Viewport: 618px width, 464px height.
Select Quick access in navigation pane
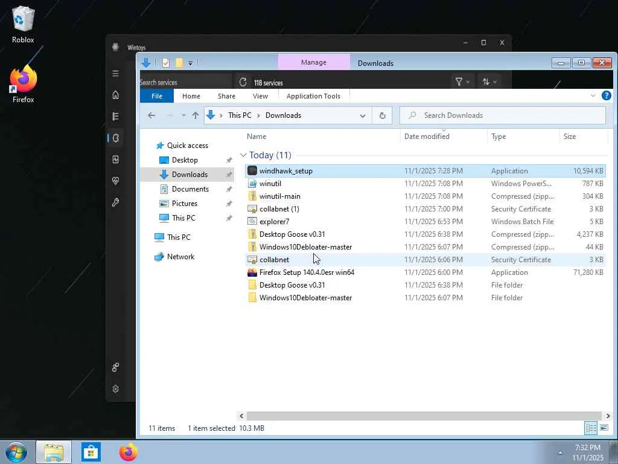click(x=188, y=145)
